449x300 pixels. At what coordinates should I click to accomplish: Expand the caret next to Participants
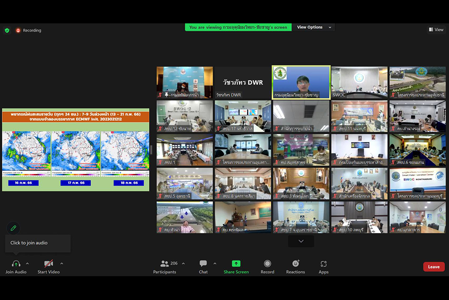click(183, 264)
